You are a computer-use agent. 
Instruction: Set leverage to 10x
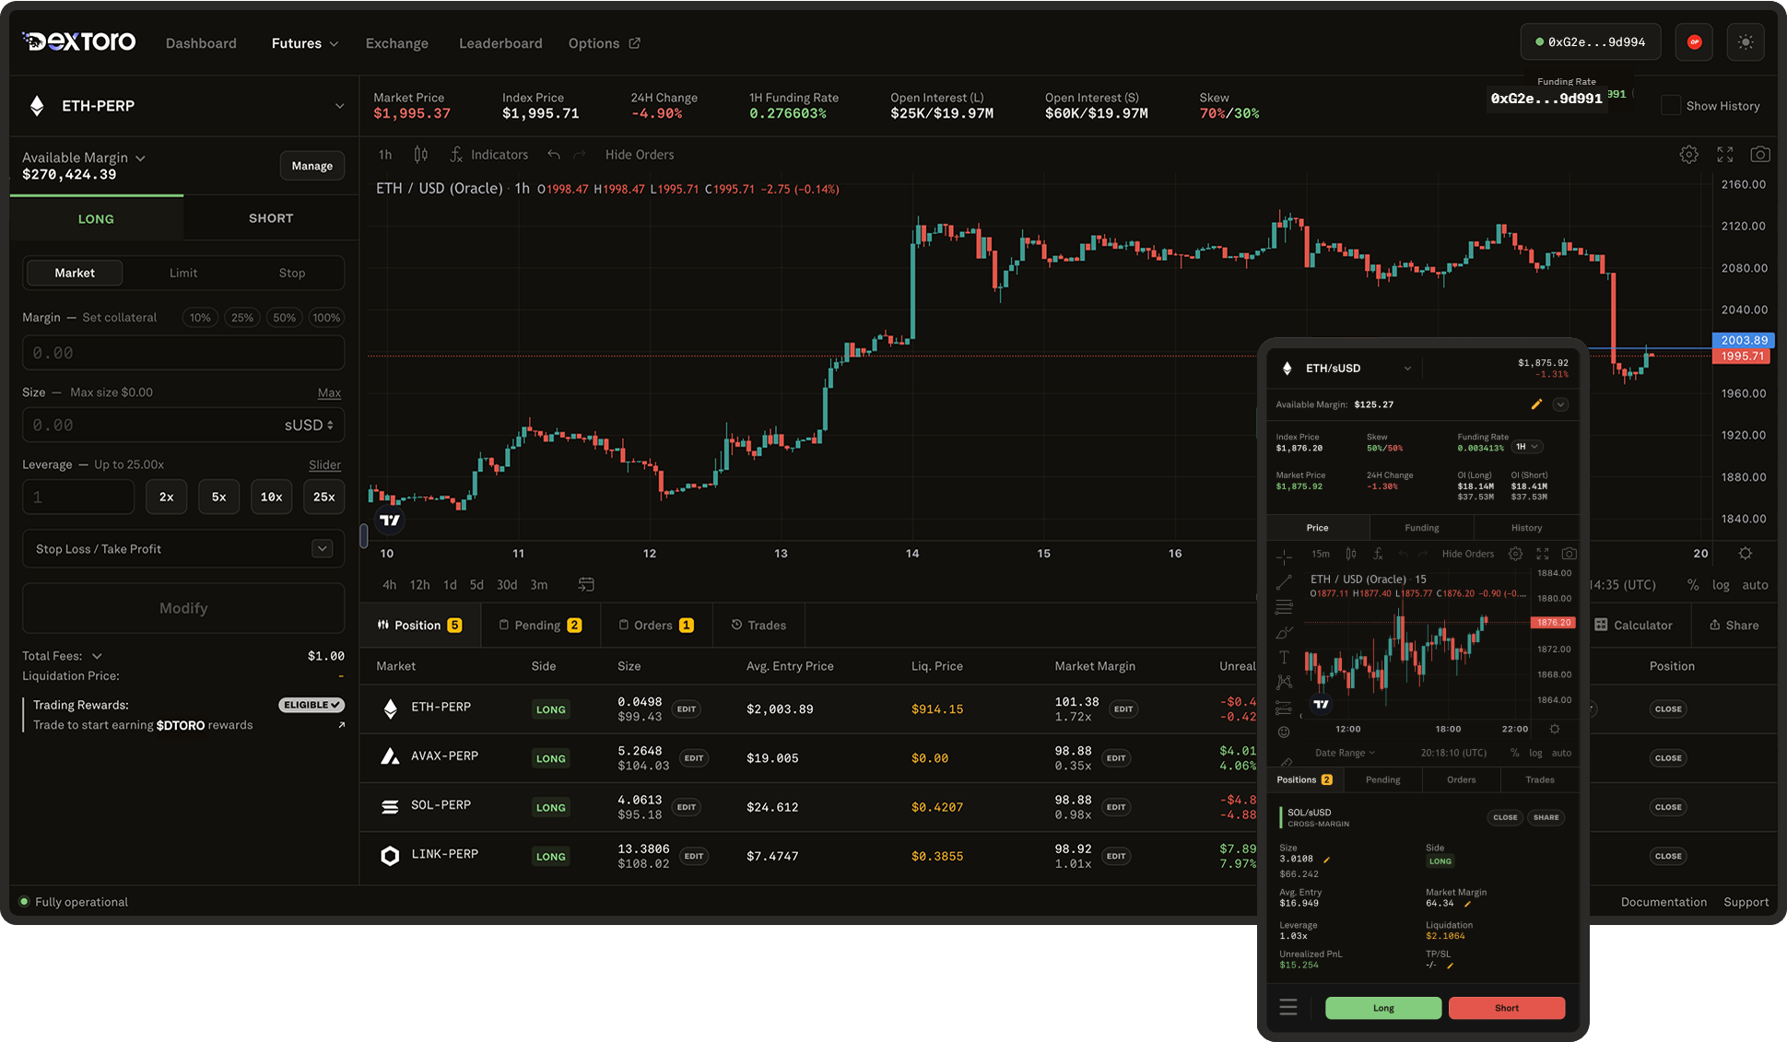point(271,497)
